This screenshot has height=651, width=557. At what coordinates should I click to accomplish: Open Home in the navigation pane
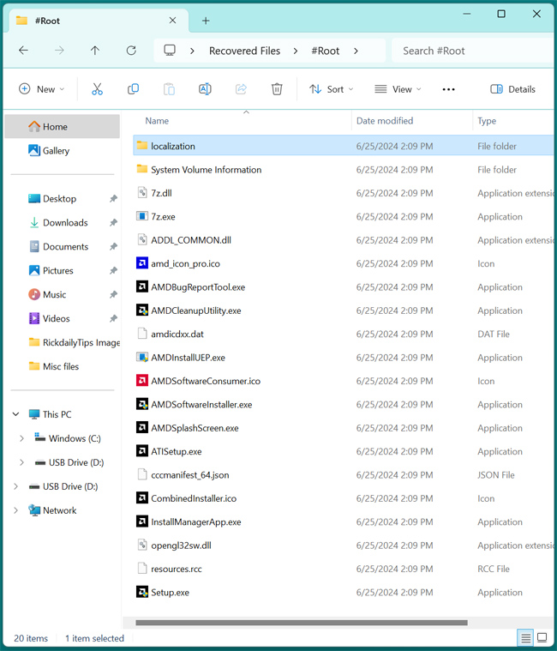coord(63,127)
